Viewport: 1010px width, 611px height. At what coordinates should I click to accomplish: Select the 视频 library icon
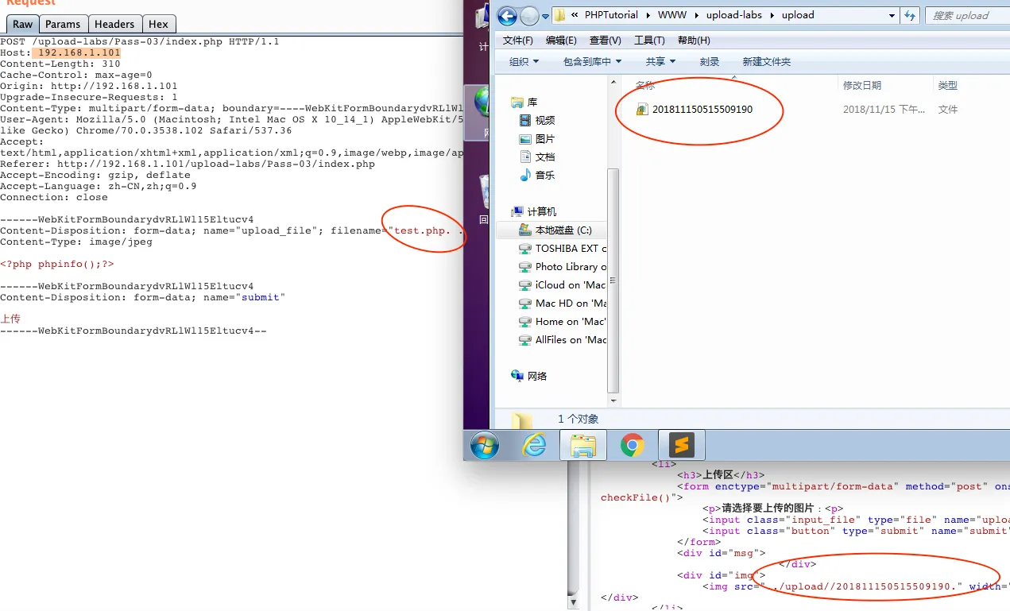coord(525,121)
